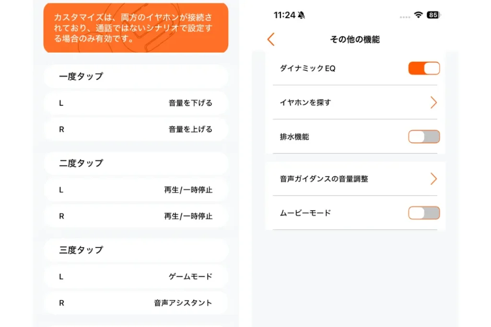Turn on ムービーモード

[x=424, y=213]
